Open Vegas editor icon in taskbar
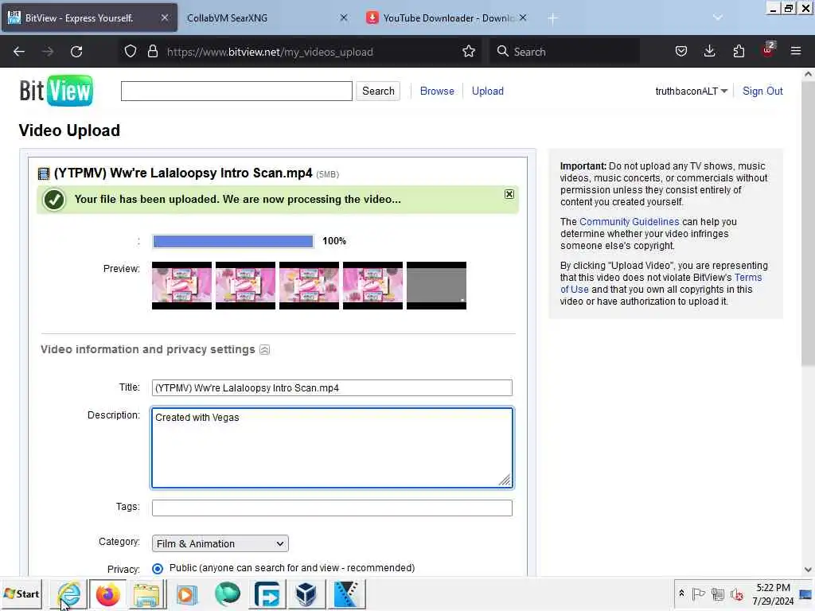 coord(346,593)
